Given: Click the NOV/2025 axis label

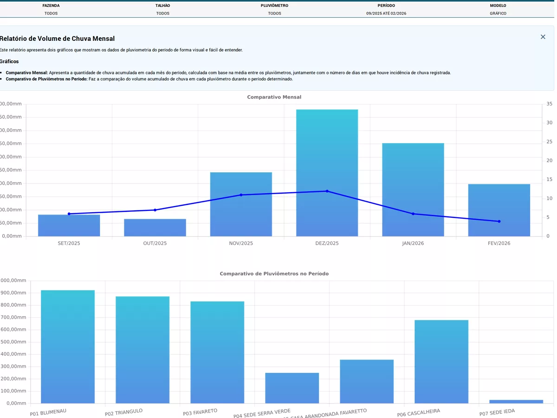Looking at the screenshot, I should click(241, 243).
